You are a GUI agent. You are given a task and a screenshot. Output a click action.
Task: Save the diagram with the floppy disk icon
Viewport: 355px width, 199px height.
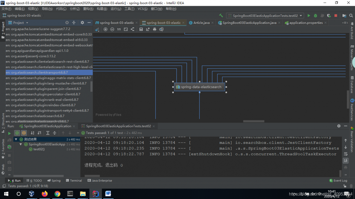[141, 29]
